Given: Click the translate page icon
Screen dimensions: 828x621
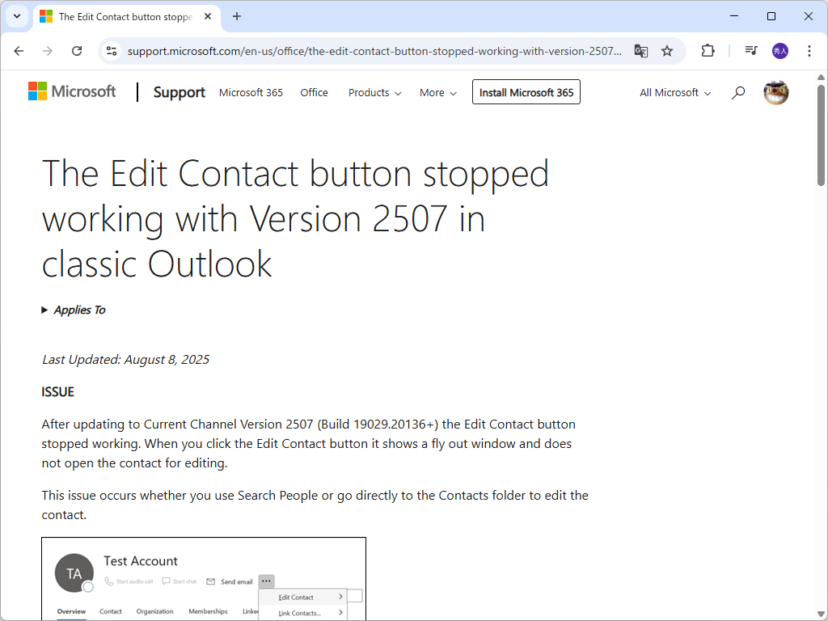Looking at the screenshot, I should pyautogui.click(x=640, y=51).
